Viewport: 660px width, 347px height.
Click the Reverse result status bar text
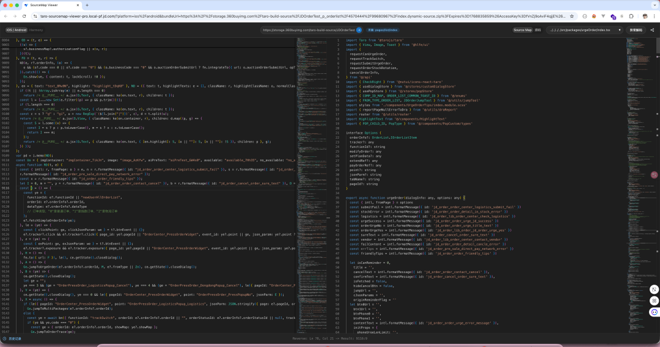[329, 338]
